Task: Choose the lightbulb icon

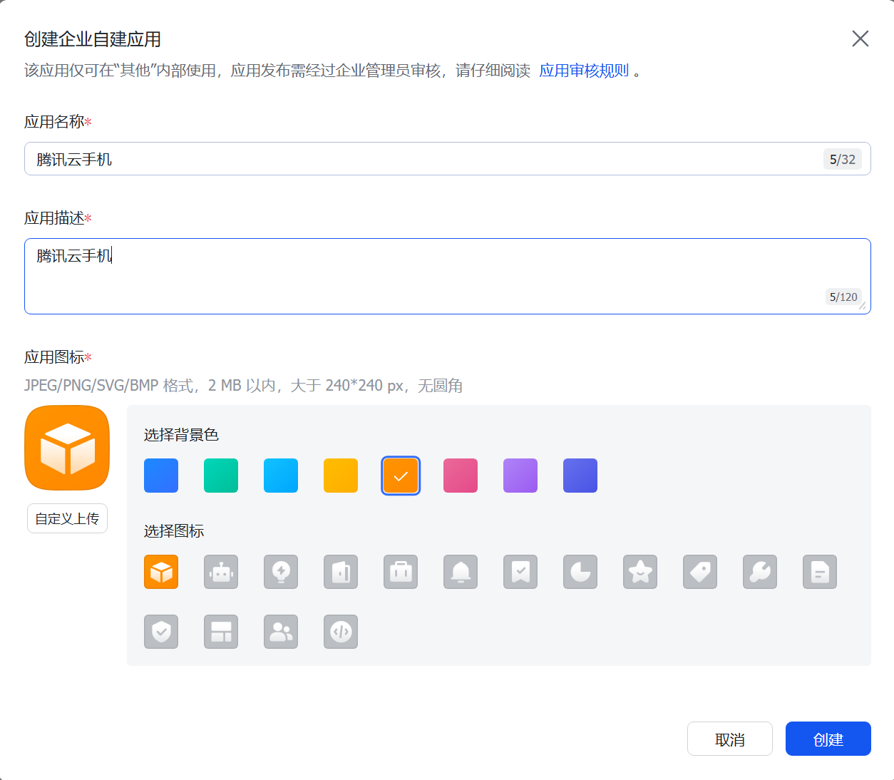Action: pos(281,572)
